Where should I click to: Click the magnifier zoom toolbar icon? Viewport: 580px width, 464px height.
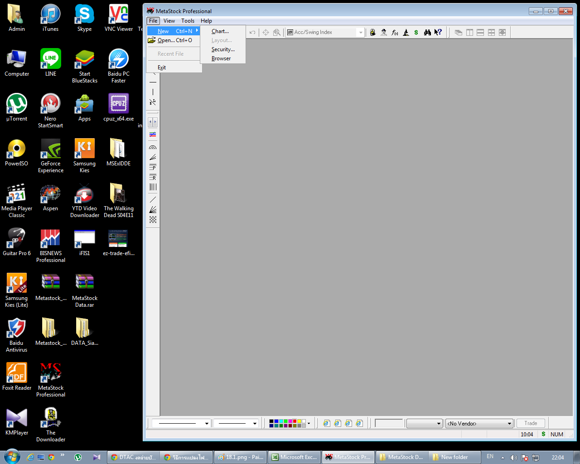[x=277, y=32]
